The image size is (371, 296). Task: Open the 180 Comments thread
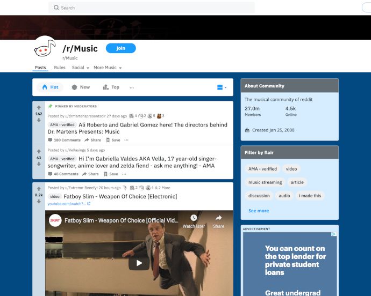[65, 140]
